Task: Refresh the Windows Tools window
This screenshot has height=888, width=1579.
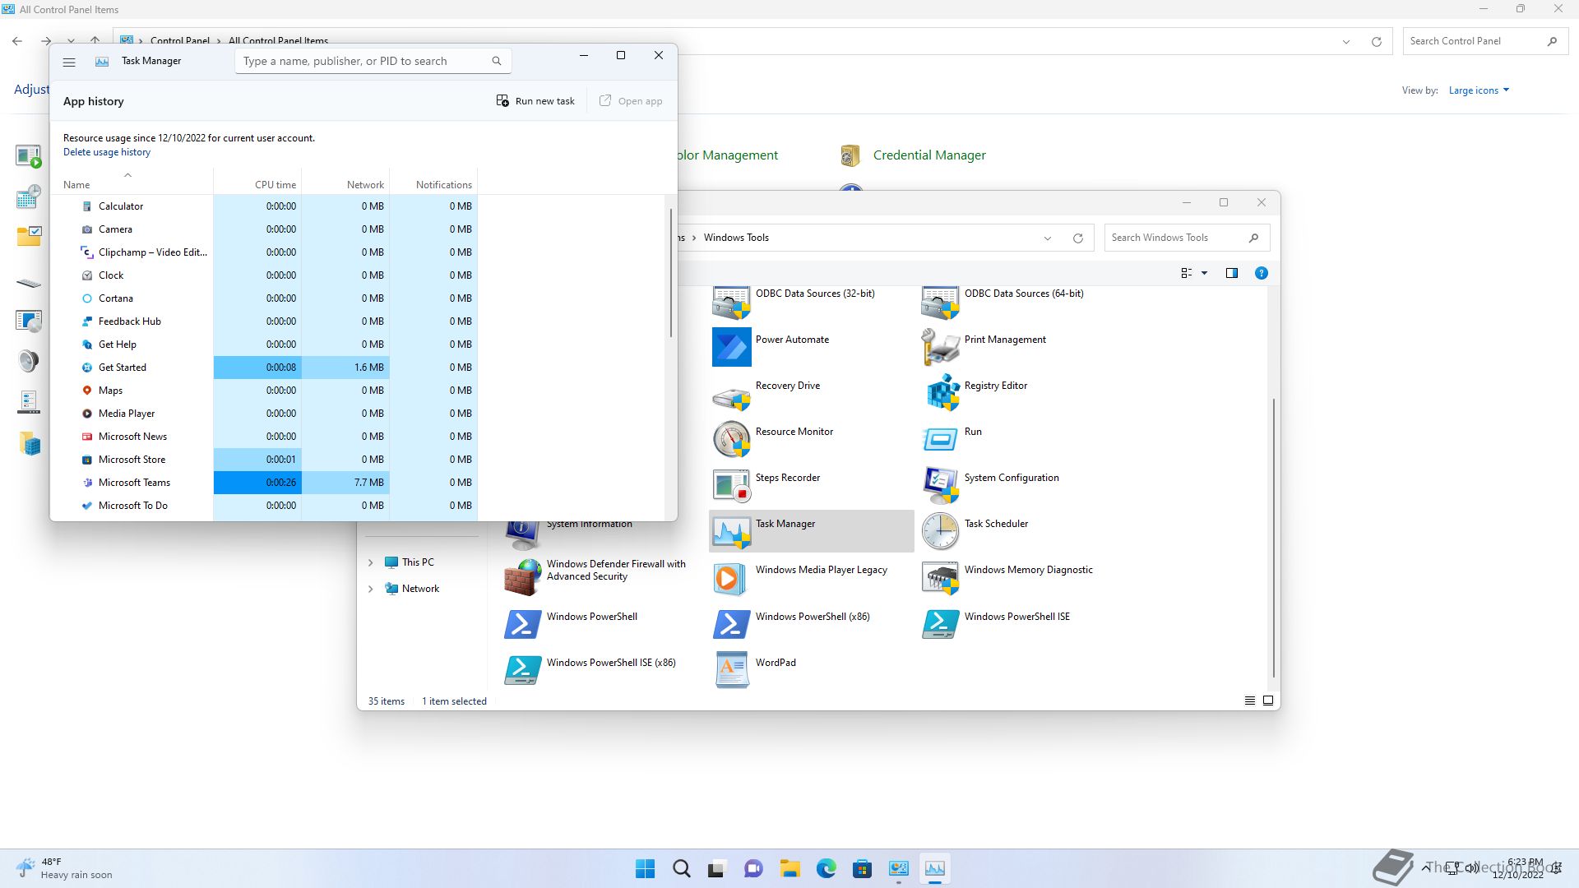Action: (1078, 238)
